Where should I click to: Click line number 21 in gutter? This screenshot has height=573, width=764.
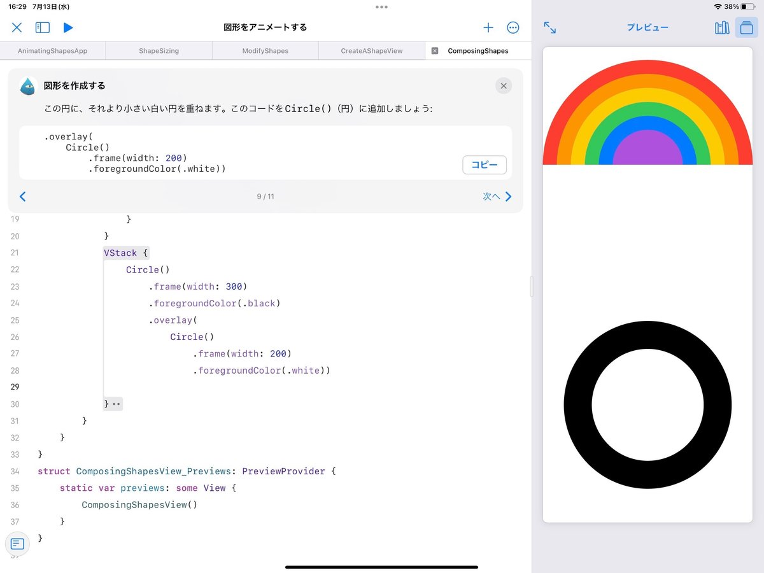(15, 253)
